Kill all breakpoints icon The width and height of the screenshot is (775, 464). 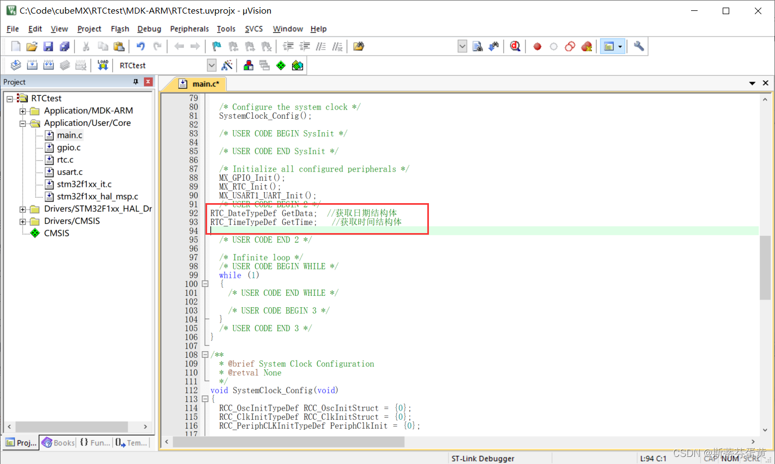(x=586, y=46)
